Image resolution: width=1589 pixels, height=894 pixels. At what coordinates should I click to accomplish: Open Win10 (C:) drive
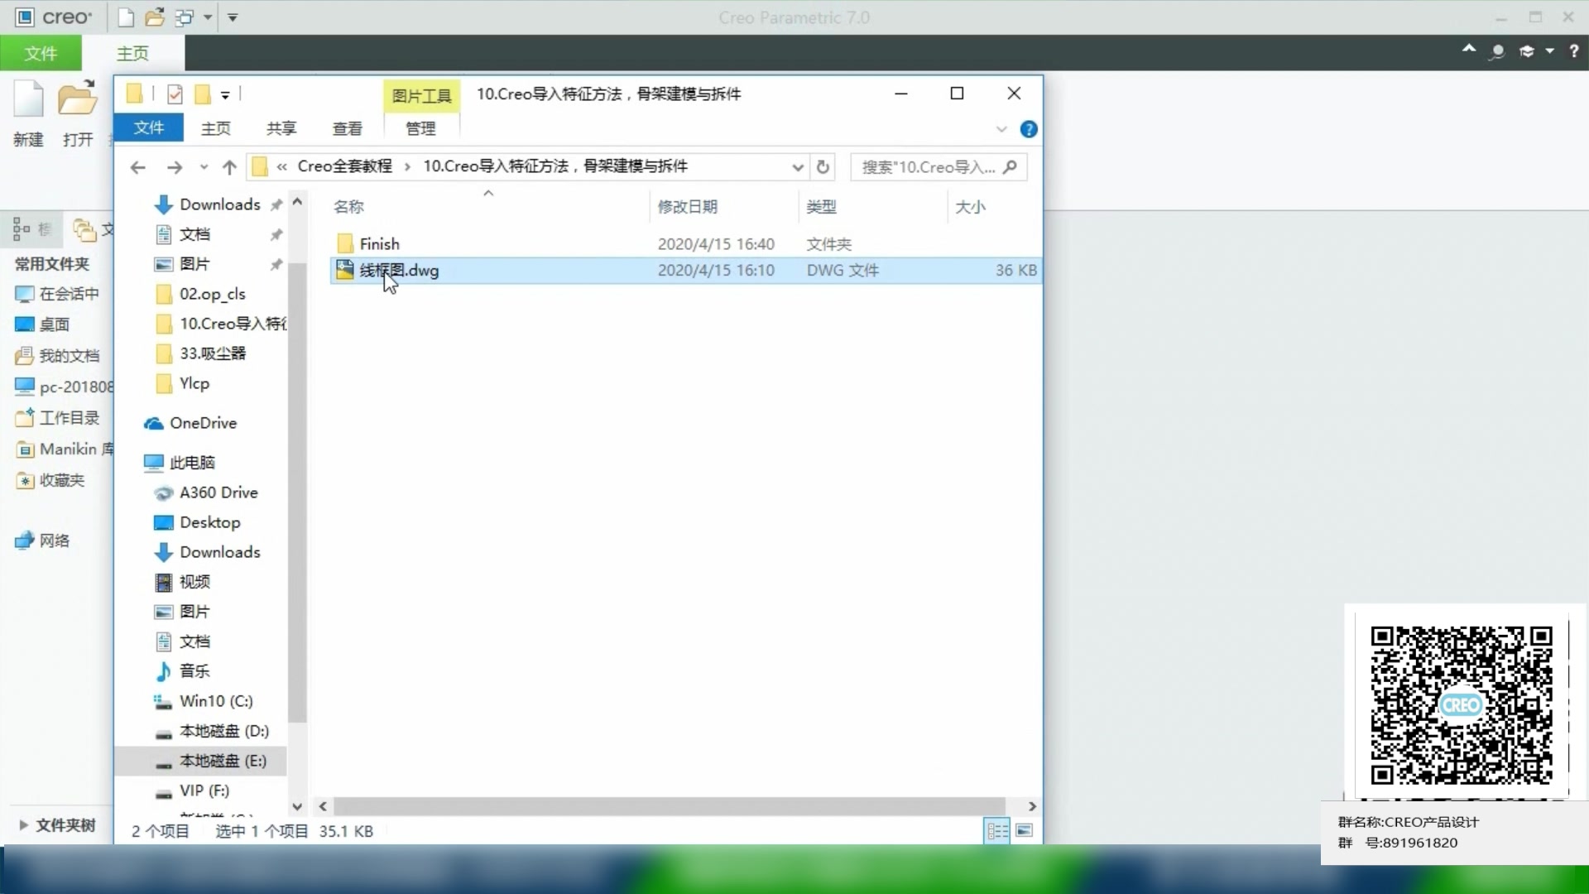pos(216,701)
